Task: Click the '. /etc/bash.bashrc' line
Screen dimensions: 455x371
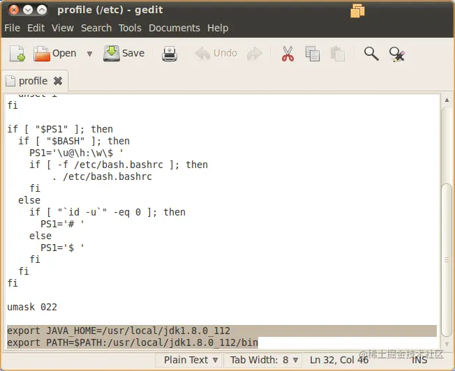Action: tap(102, 176)
